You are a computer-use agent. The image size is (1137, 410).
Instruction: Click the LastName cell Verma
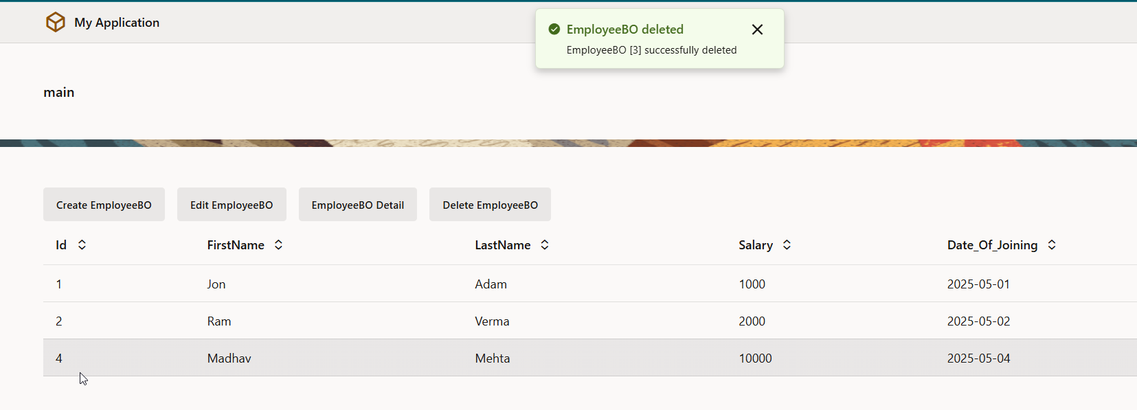coord(492,321)
